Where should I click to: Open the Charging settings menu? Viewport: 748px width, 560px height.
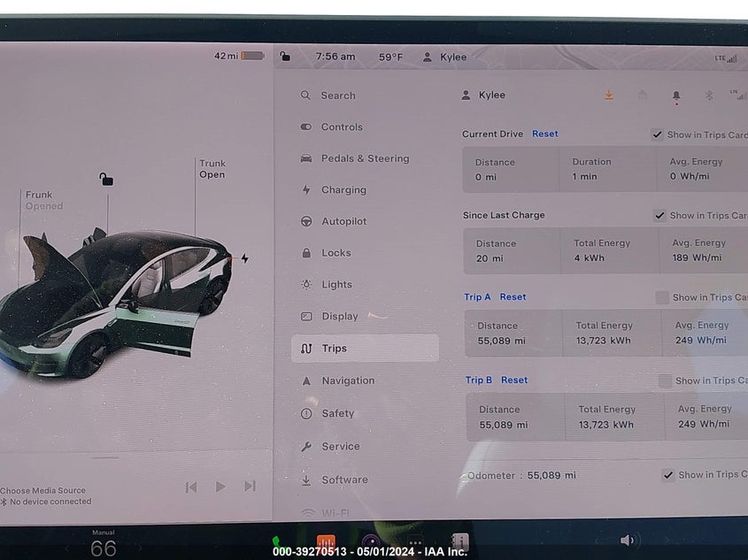pos(343,190)
